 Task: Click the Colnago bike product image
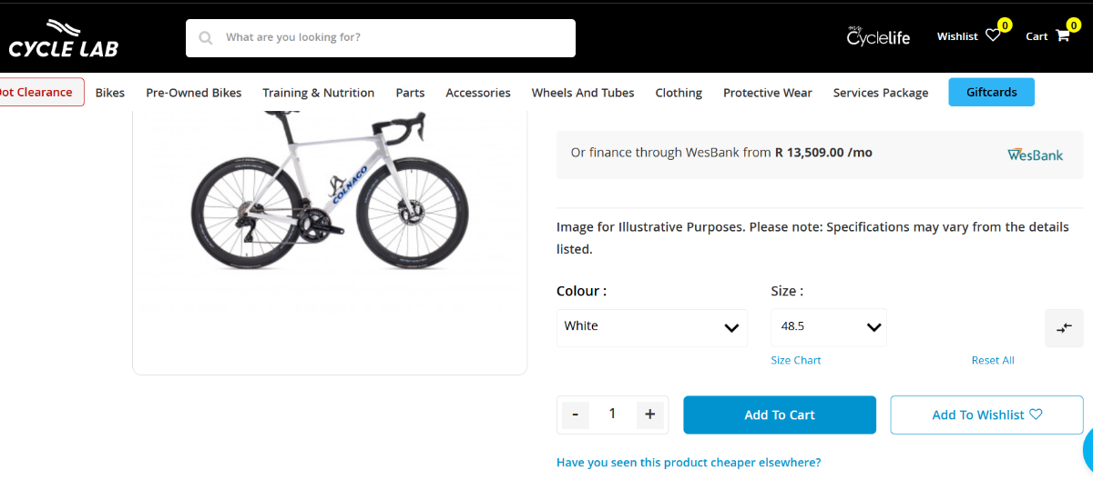pyautogui.click(x=330, y=191)
